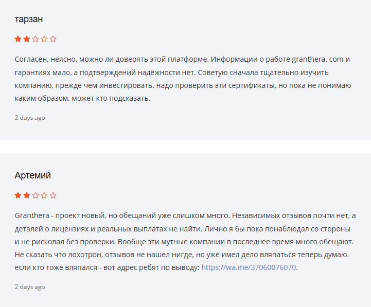Image resolution: width=371 pixels, height=307 pixels.
Task: Click fourth star in тарзан's review rating
Action: (44, 39)
